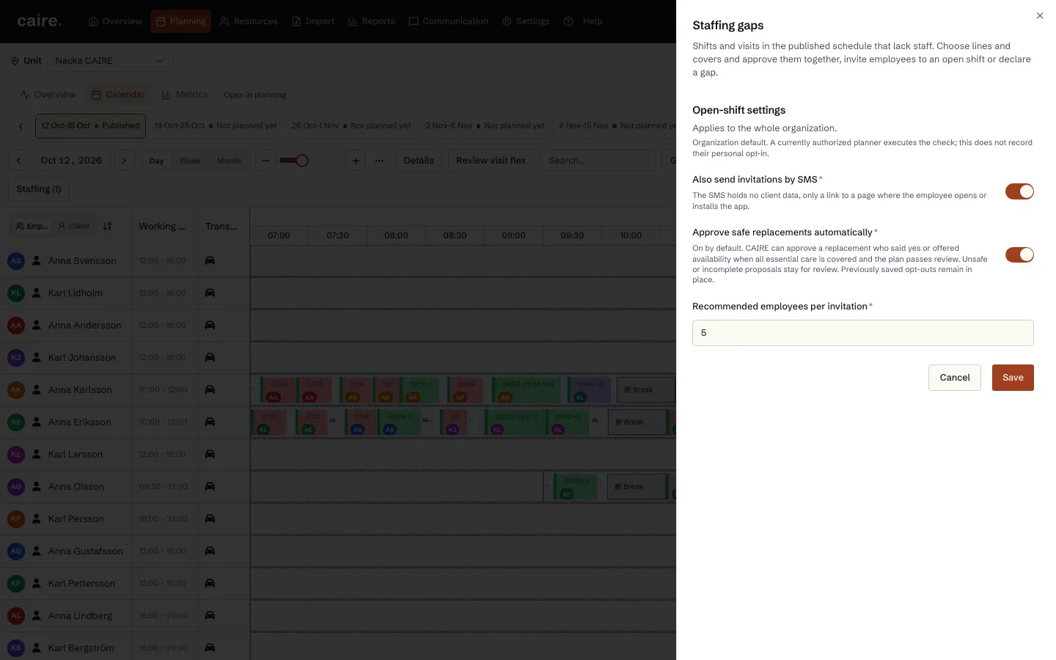The image size is (1056, 660).
Task: Open the Review visit flex button
Action: pyautogui.click(x=491, y=161)
